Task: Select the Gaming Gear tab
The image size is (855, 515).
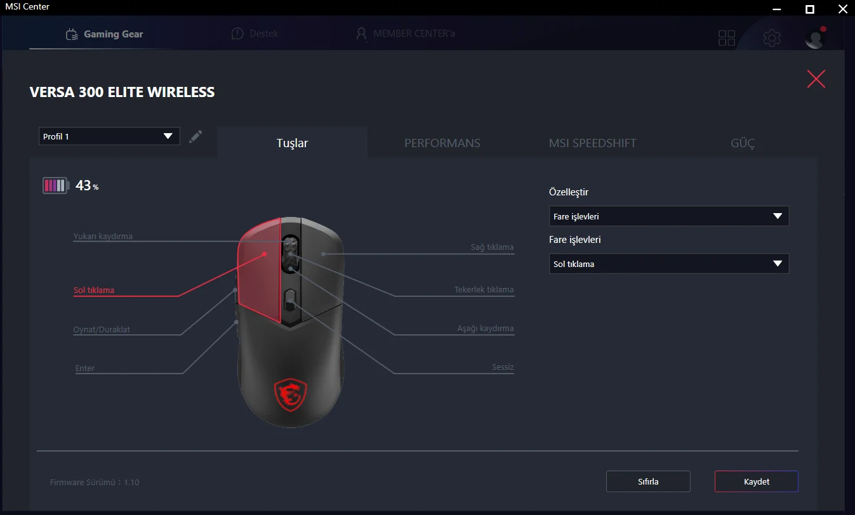Action: [105, 34]
